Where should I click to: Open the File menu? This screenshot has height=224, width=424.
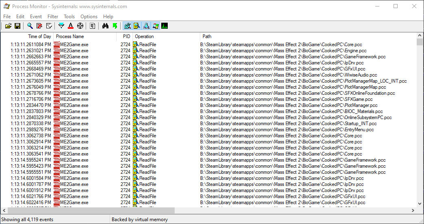(x=7, y=17)
